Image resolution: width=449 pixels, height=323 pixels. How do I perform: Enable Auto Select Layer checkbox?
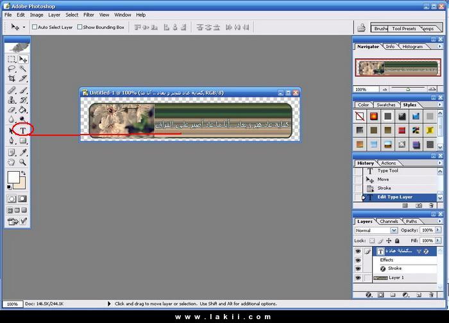[x=35, y=27]
